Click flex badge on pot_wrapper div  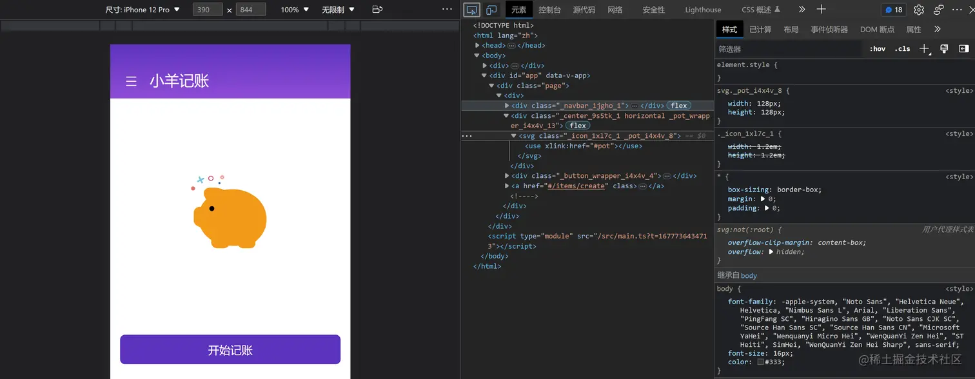[x=578, y=126]
